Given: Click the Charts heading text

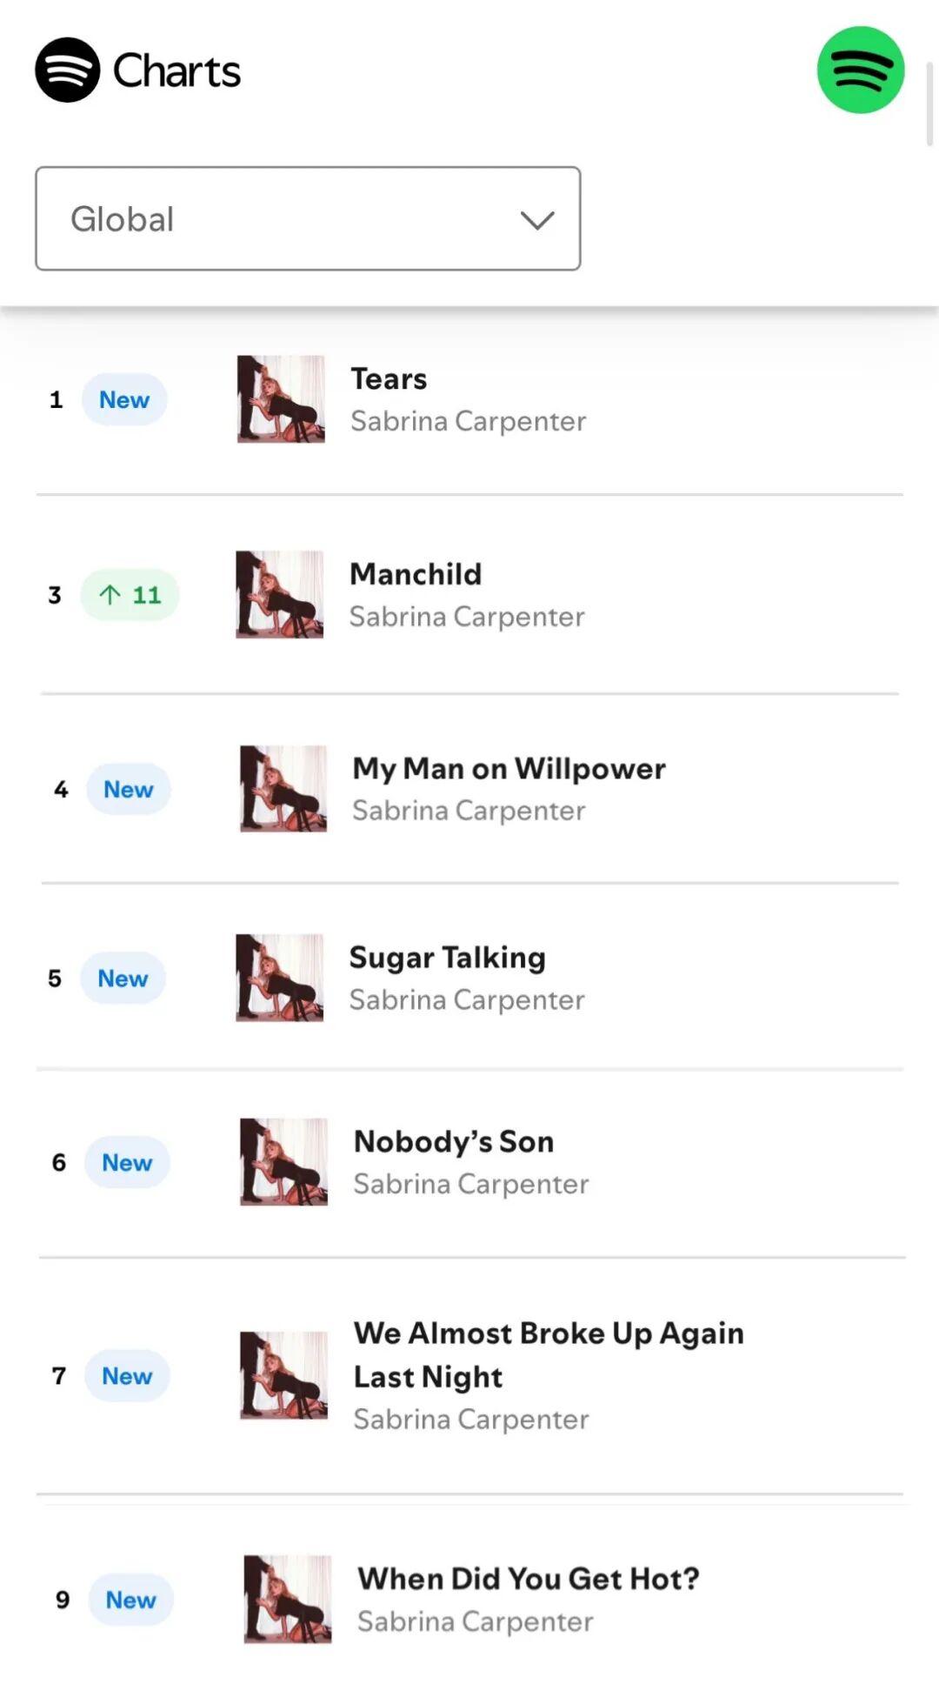Looking at the screenshot, I should (x=176, y=70).
